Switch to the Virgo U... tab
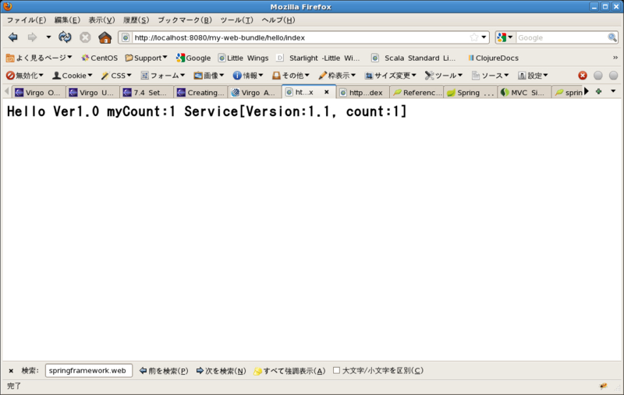Image resolution: width=624 pixels, height=395 pixels. pyautogui.click(x=93, y=93)
